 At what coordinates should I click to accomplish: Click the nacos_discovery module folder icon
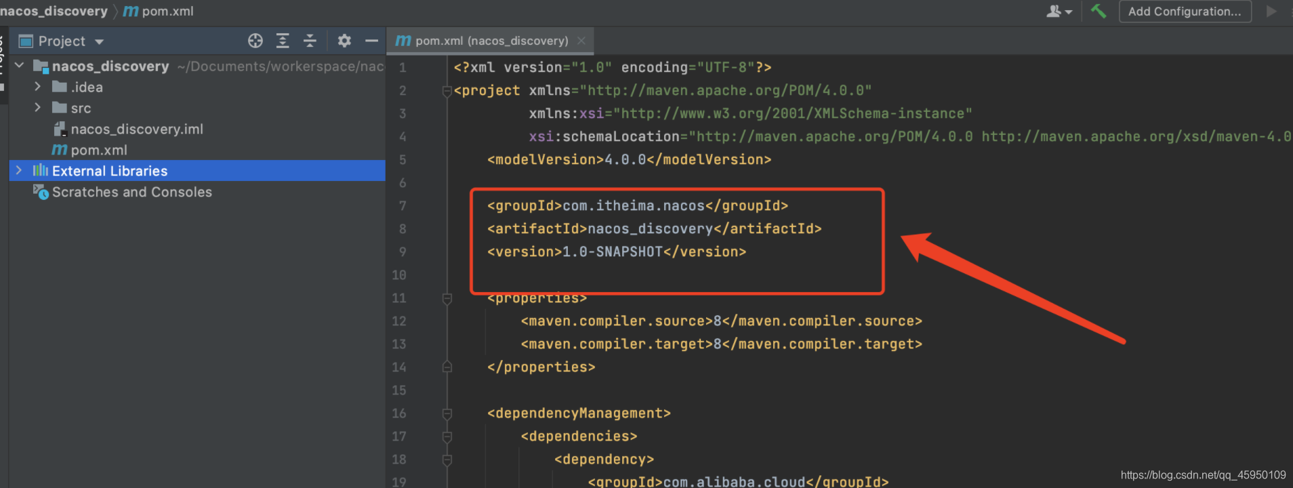[41, 66]
